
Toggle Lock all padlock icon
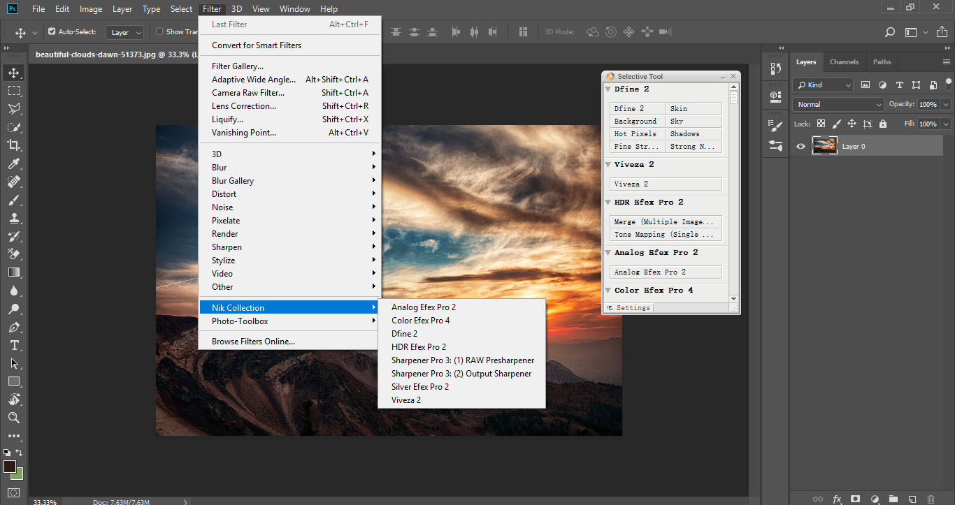[x=883, y=124]
